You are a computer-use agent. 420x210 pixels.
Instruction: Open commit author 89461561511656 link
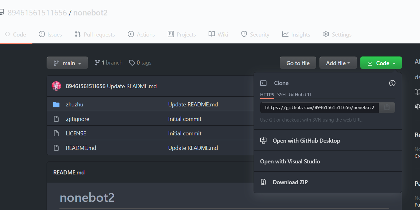tap(86, 86)
